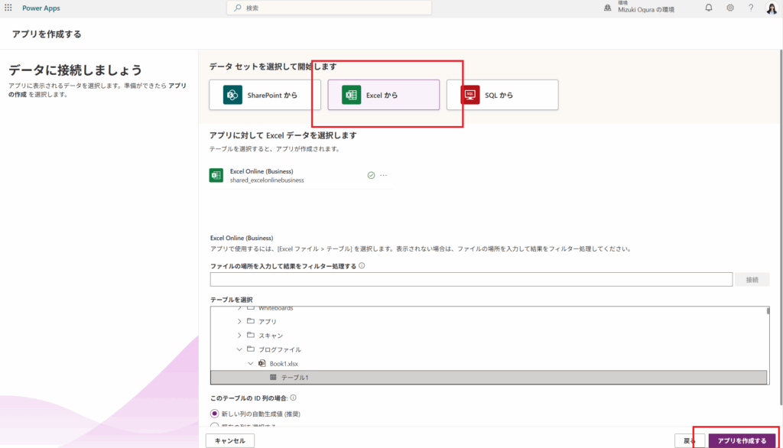Image resolution: width=783 pixels, height=448 pixels.
Task: Expand the スキャン folder chevron
Action: pos(239,335)
